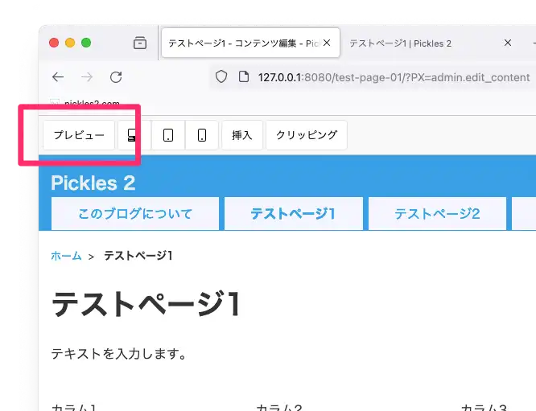The image size is (536, 411).
Task: Click the forward navigation arrow
Action: 87,77
